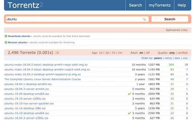Click the ubuntu search input field
Image resolution: width=193 pixels, height=120 pixels.
(77, 19)
